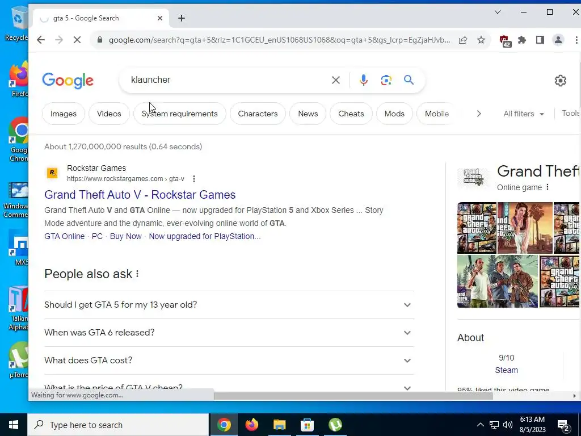Image resolution: width=581 pixels, height=436 pixels.
Task: Open options dots beside 'Online game'
Action: 548,187
